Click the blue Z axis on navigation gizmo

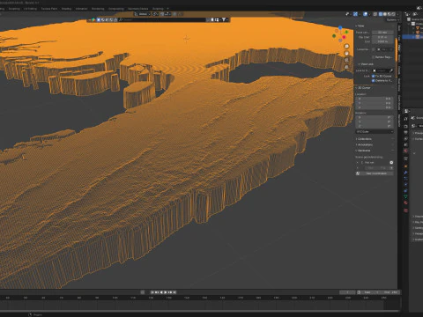pyautogui.click(x=340, y=27)
